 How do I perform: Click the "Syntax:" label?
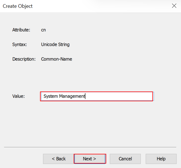(19, 45)
